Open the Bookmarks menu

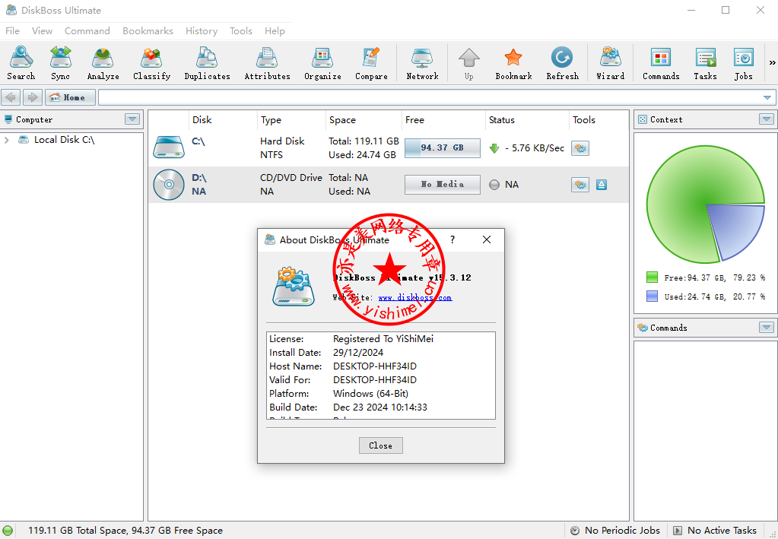point(148,30)
